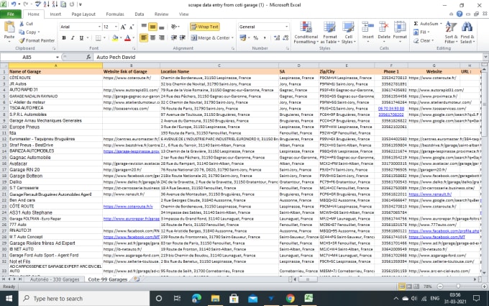Open the www.coteroute.fr link in row 23
The image size is (489, 306).
[128, 207]
